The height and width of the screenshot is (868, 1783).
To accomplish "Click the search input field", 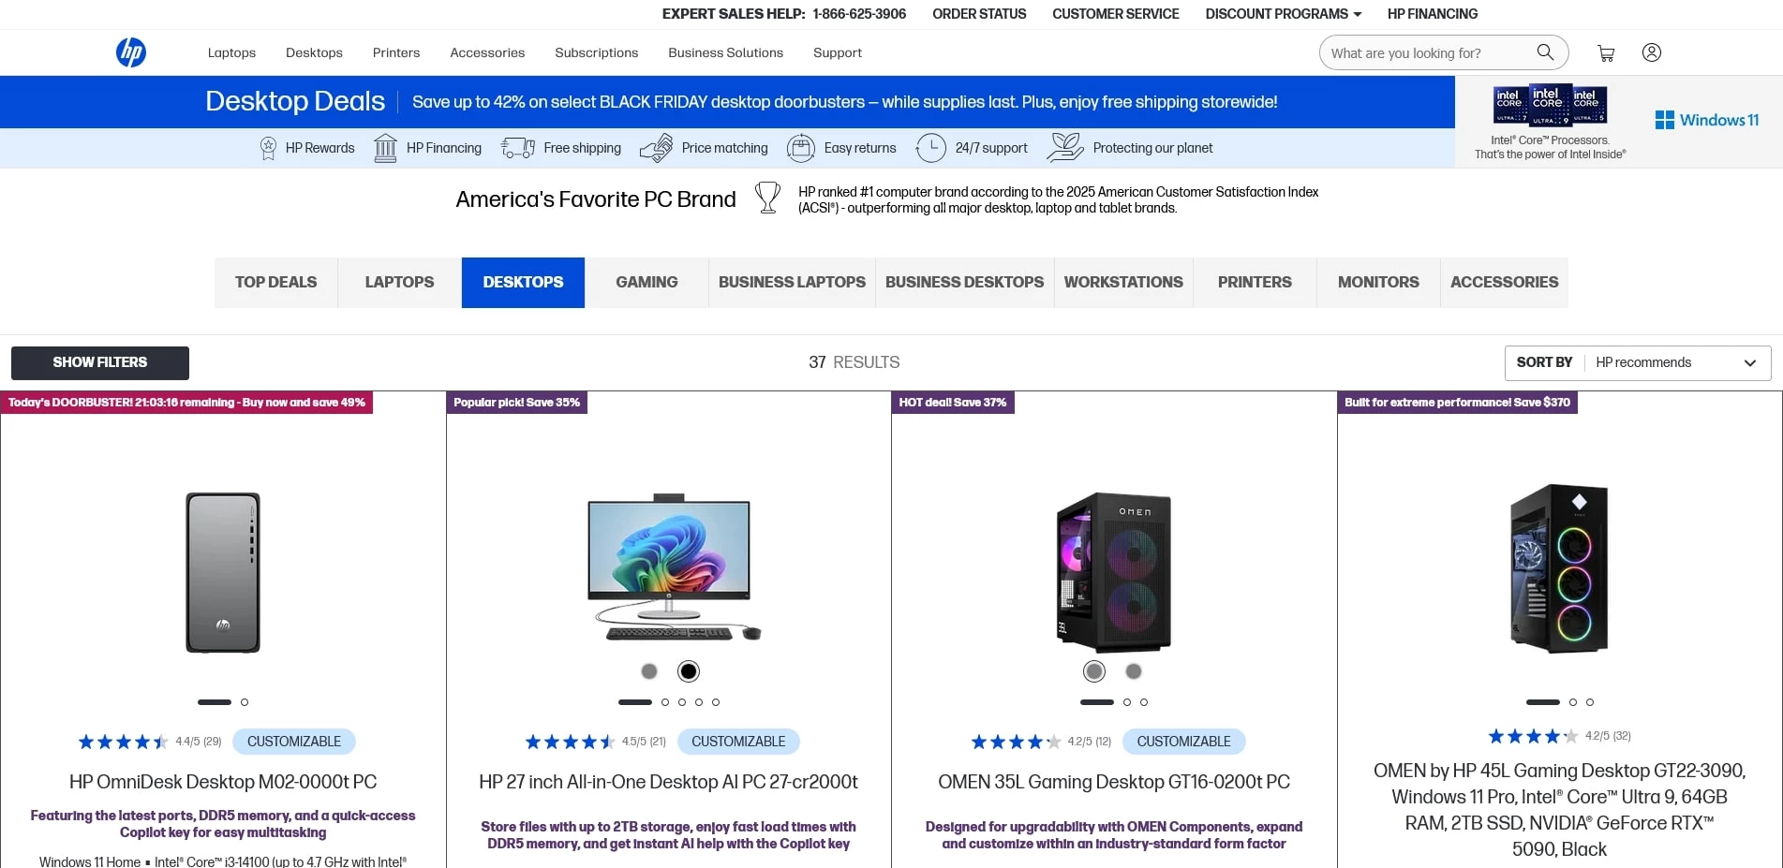I will [1424, 53].
